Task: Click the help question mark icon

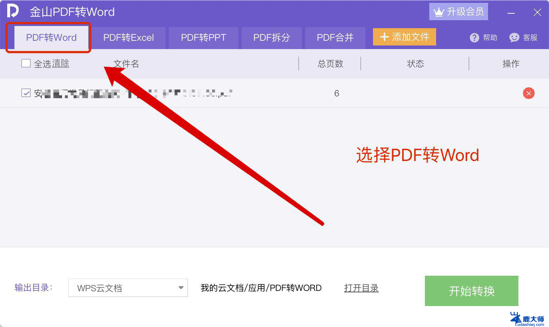Action: point(474,38)
